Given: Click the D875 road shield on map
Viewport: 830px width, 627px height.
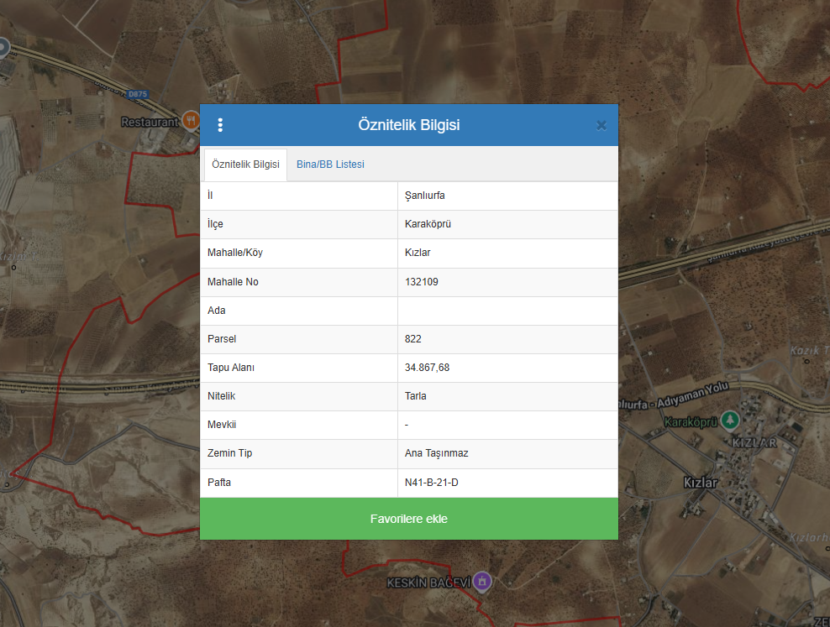Looking at the screenshot, I should point(139,94).
